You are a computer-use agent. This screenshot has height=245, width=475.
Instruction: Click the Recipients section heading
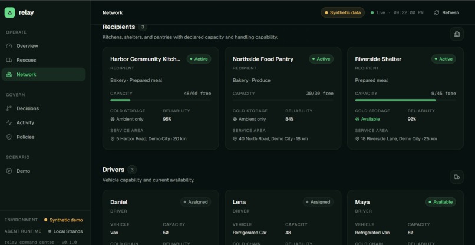coord(119,27)
